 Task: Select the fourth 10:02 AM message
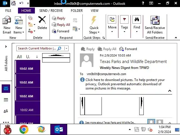click(x=28, y=108)
